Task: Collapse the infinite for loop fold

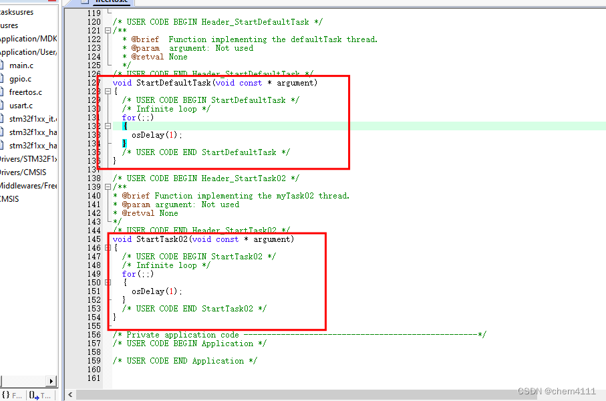Action: 106,125
